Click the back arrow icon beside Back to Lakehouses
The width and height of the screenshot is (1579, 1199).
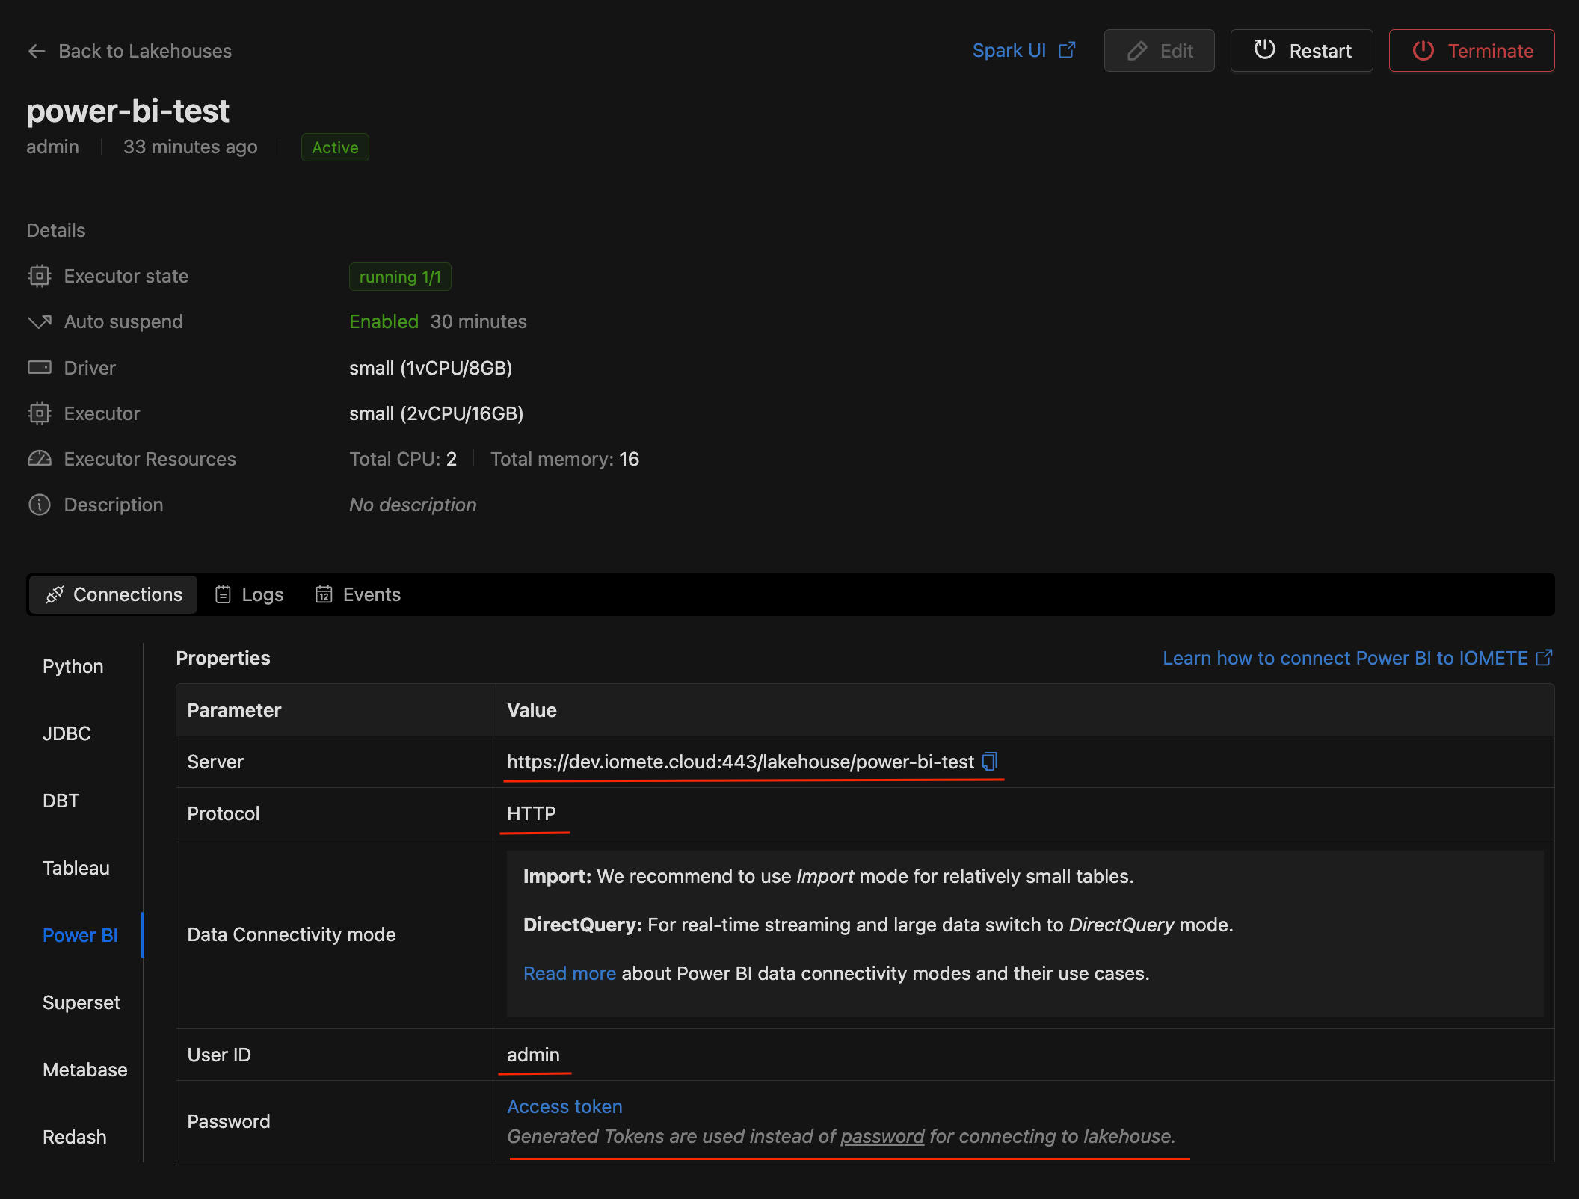tap(37, 51)
